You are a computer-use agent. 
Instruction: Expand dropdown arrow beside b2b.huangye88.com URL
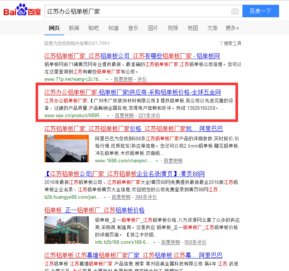(105, 198)
